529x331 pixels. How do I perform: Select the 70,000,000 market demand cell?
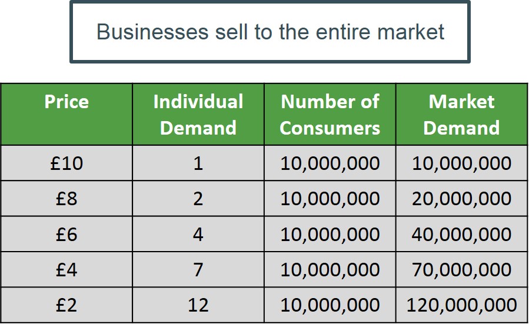click(461, 270)
